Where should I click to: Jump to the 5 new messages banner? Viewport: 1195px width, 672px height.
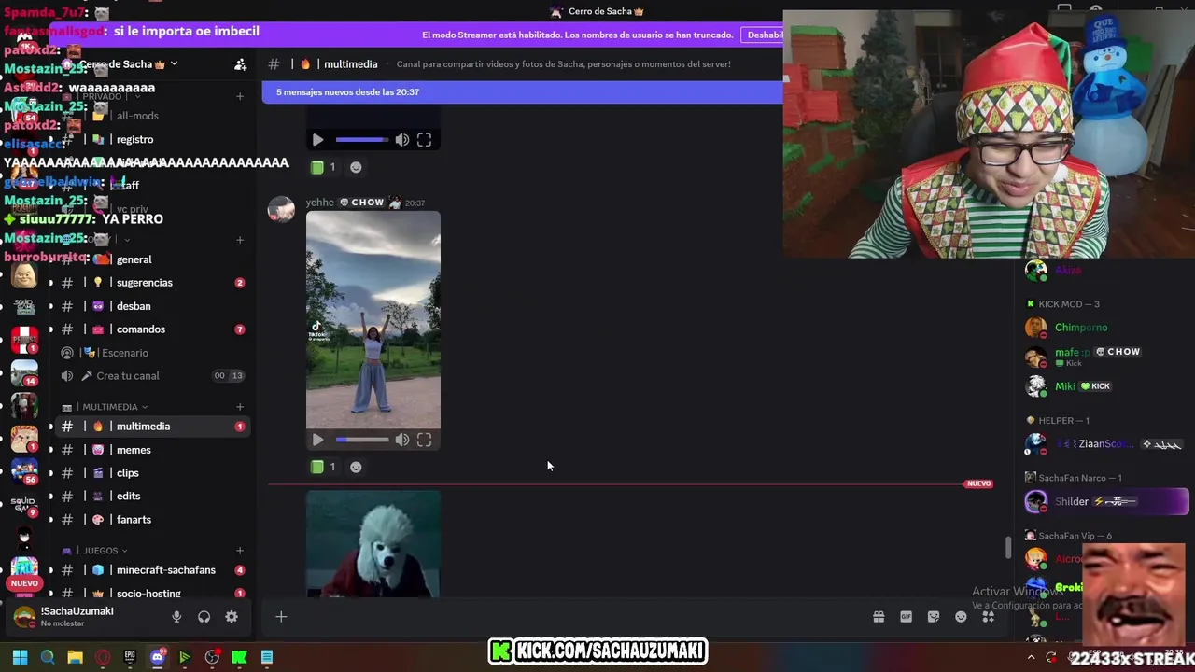tap(523, 91)
